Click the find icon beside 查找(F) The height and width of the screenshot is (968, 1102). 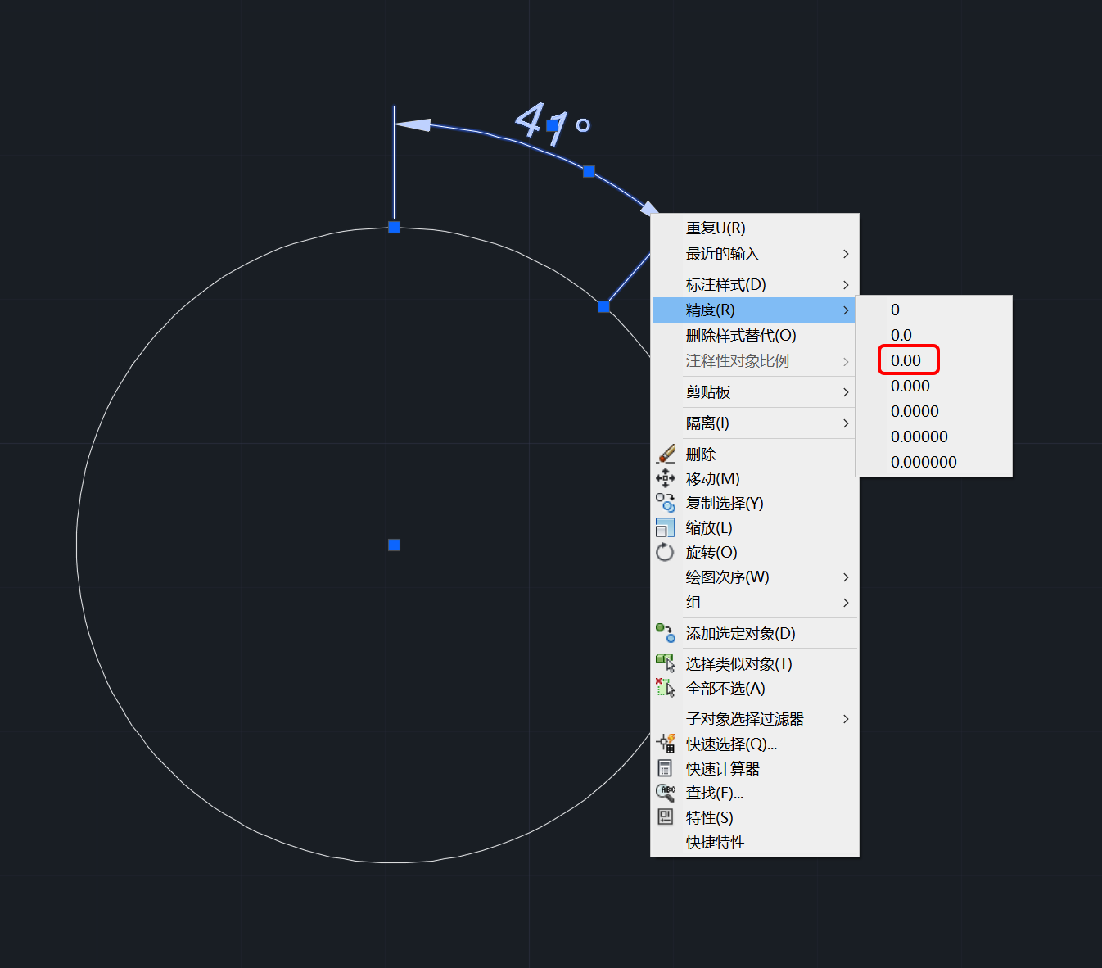(x=666, y=793)
